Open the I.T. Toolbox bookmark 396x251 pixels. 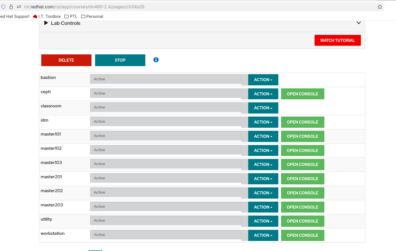pos(47,16)
